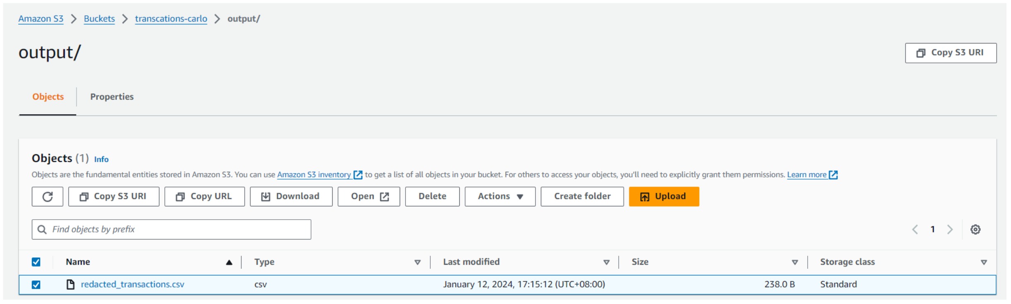The image size is (1011, 304).
Task: Click the search magnifier icon
Action: tap(42, 230)
